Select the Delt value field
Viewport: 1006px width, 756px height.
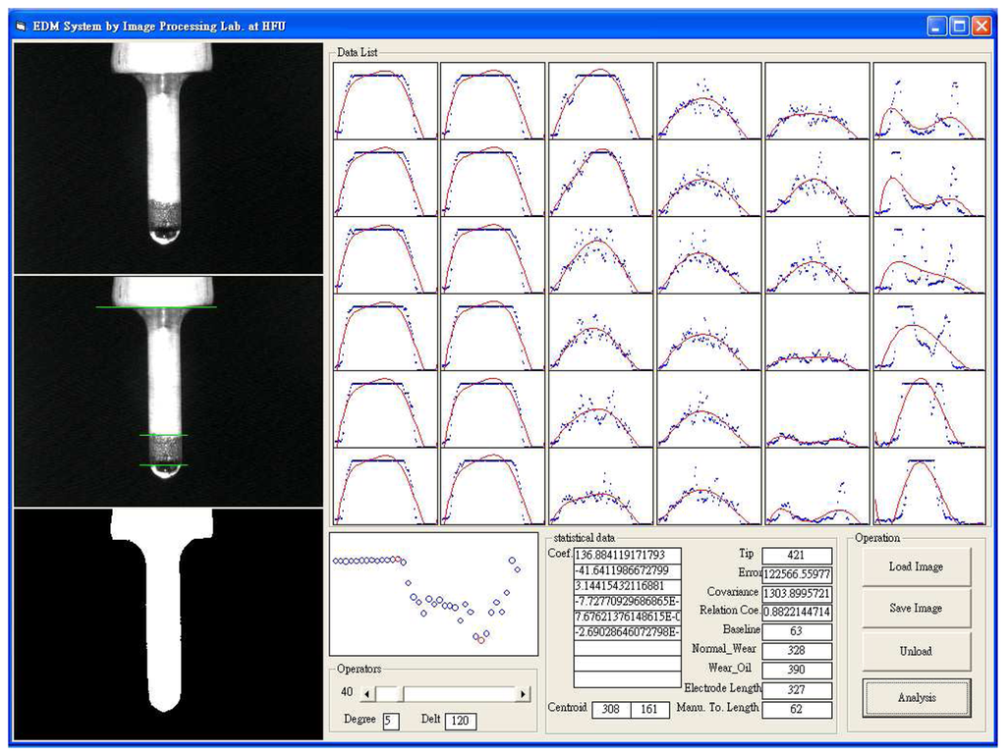[x=461, y=722]
